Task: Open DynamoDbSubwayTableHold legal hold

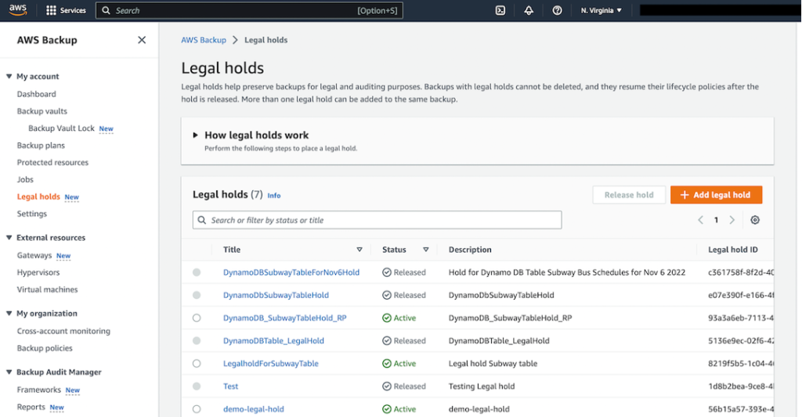Action: 276,295
